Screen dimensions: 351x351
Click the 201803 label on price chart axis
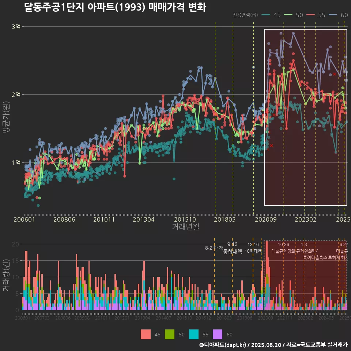[x=225, y=219]
